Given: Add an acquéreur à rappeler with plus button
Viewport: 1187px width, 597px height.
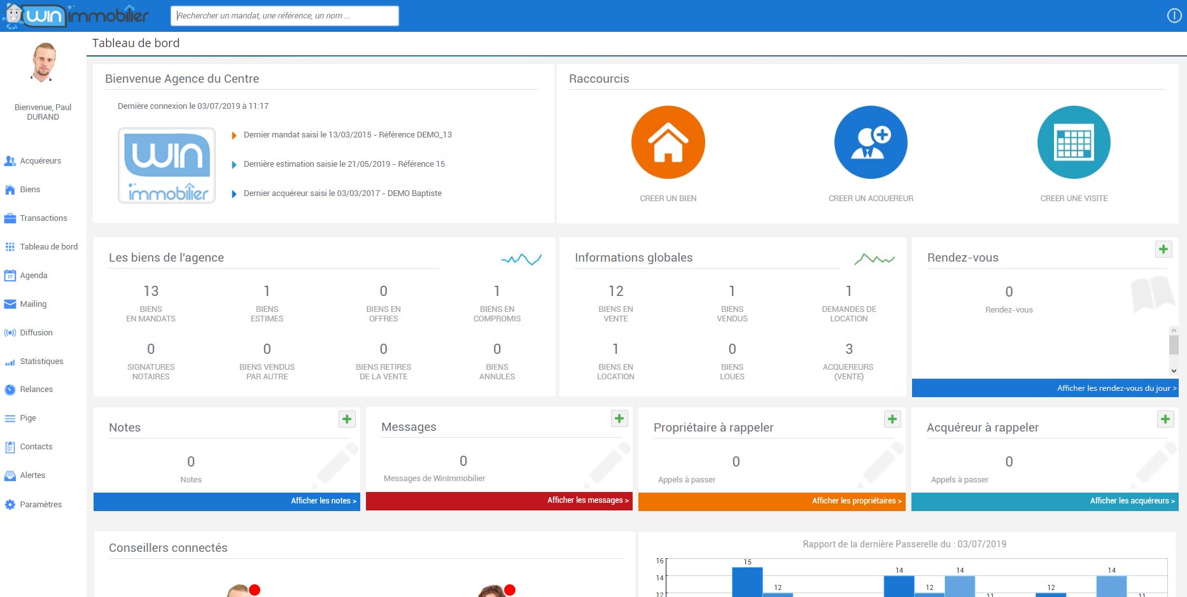Looking at the screenshot, I should tap(1165, 419).
